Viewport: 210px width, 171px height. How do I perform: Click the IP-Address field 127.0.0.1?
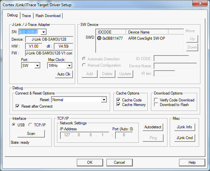[x=84, y=135]
